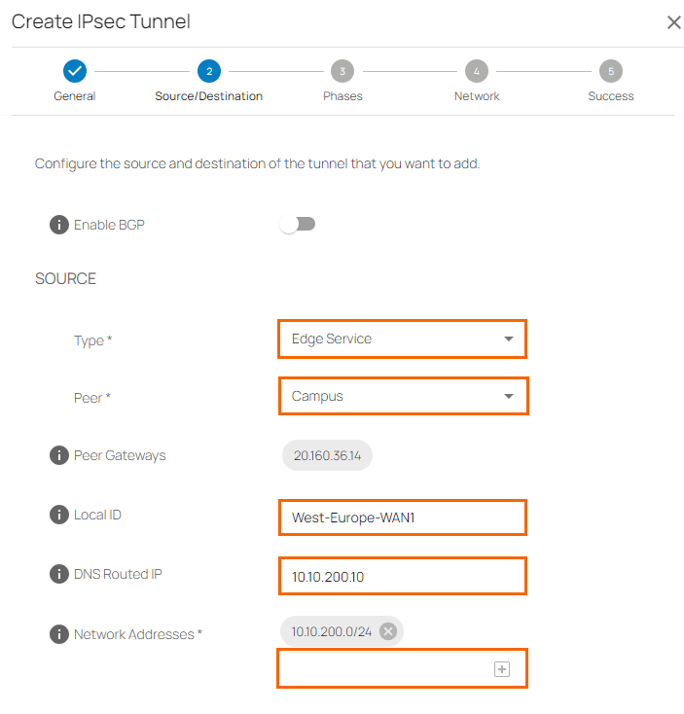Select the Source/Destination step

(208, 71)
